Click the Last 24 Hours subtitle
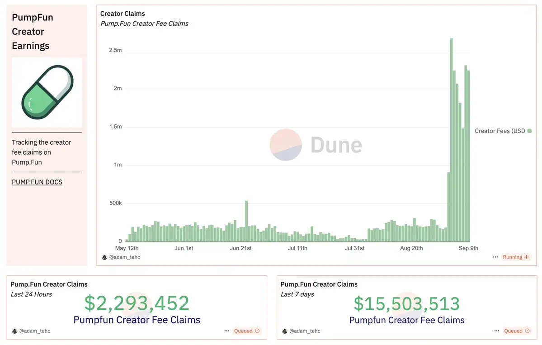This screenshot has width=542, height=345. tap(31, 294)
